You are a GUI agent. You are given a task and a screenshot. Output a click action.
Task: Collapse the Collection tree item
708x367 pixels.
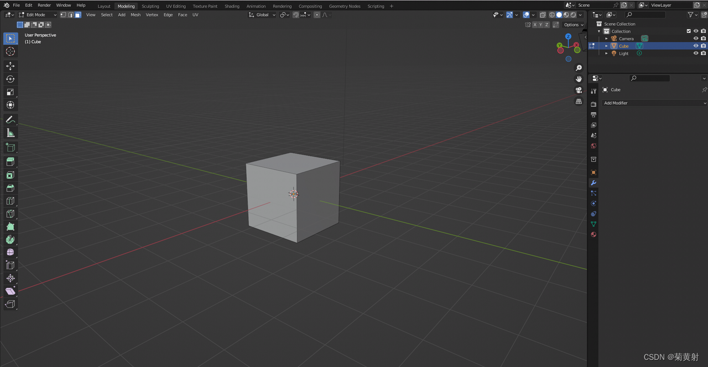pyautogui.click(x=599, y=31)
